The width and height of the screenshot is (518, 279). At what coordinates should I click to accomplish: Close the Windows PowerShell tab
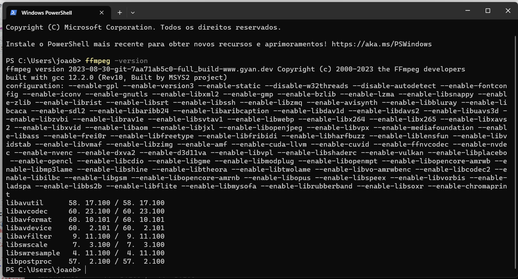pos(102,13)
